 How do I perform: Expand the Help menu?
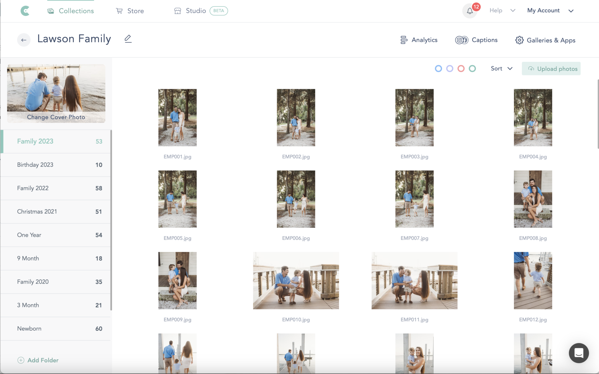pyautogui.click(x=502, y=11)
